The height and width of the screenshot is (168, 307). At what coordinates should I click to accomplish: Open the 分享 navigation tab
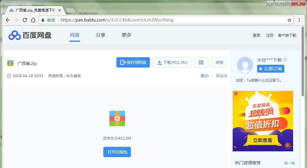tap(100, 35)
